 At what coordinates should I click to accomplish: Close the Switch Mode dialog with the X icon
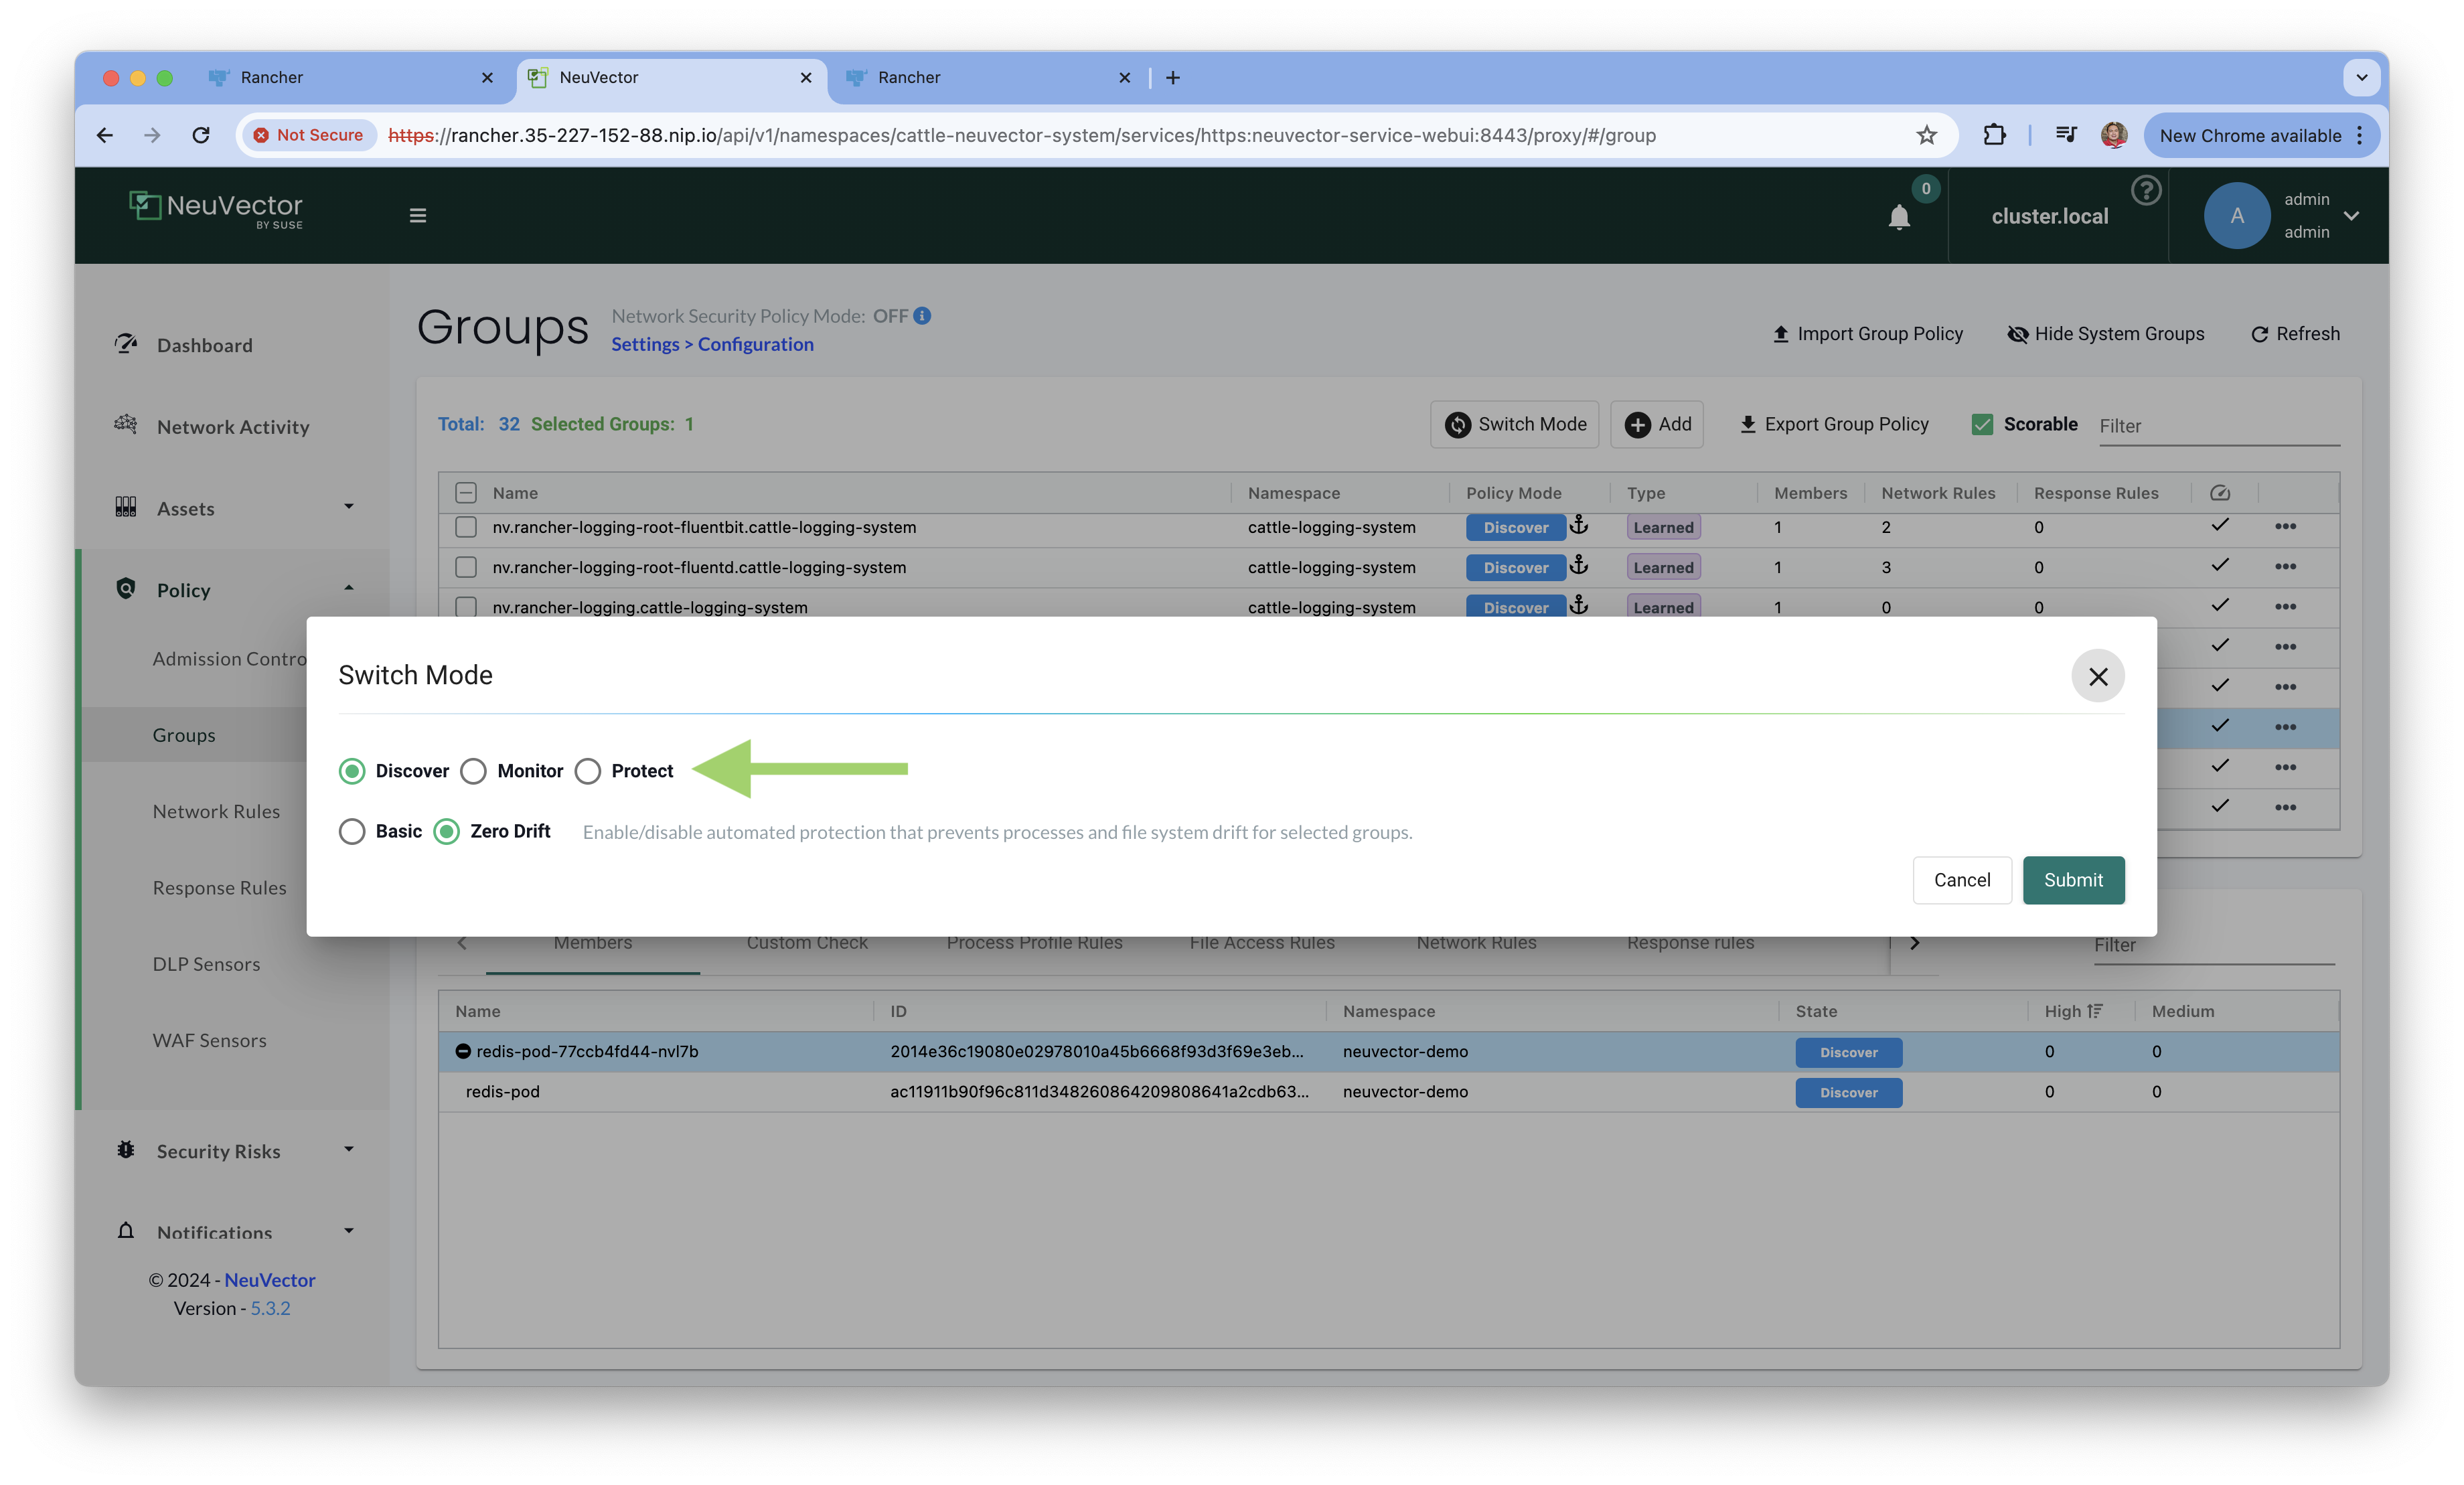coord(2097,676)
